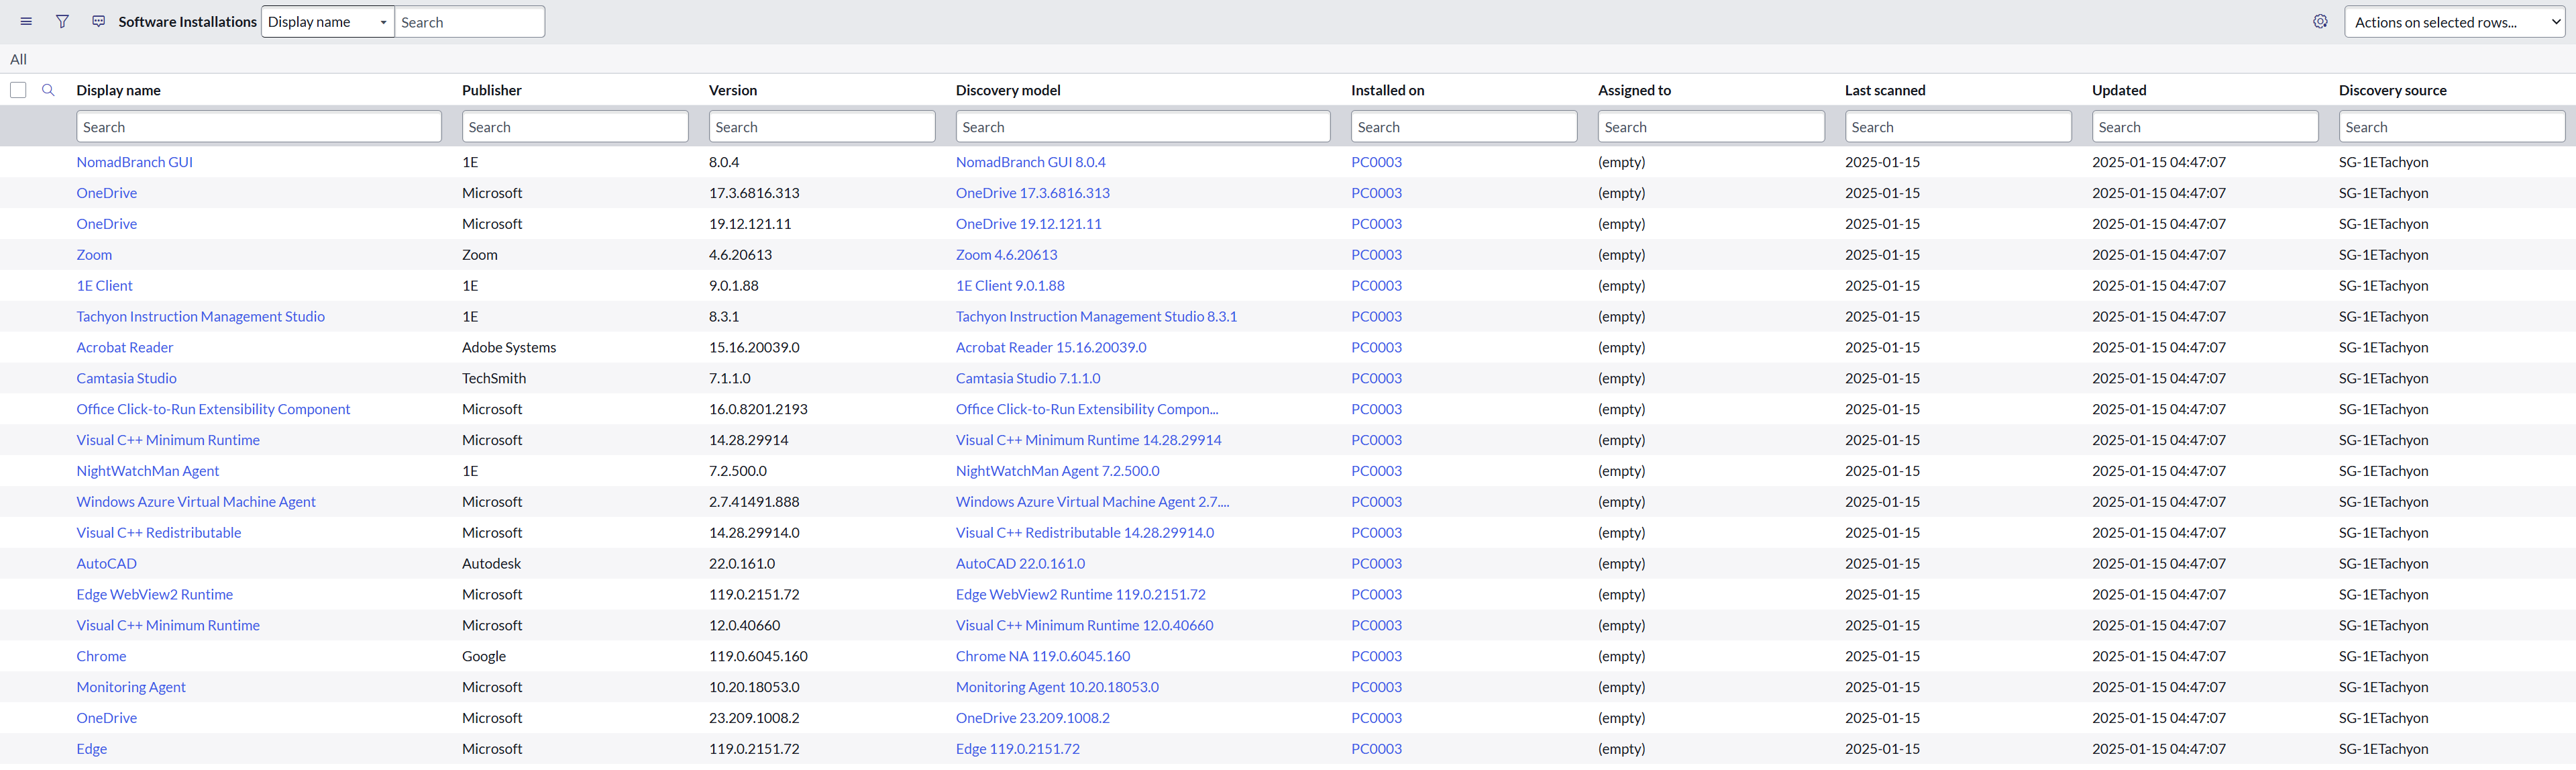Open the activity stream chat icon

pos(98,22)
